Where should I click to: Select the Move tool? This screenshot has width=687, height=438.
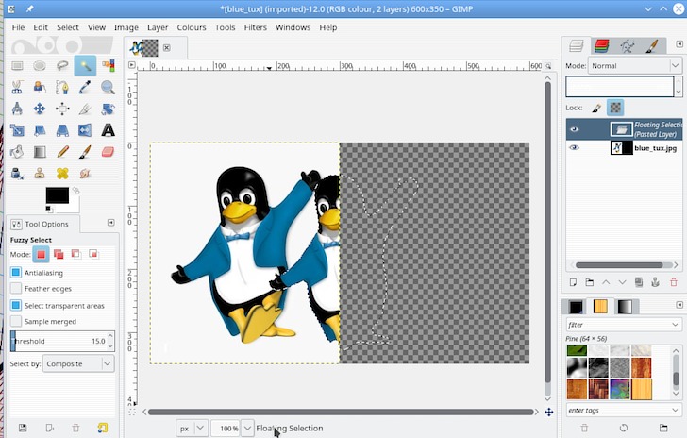pos(40,109)
